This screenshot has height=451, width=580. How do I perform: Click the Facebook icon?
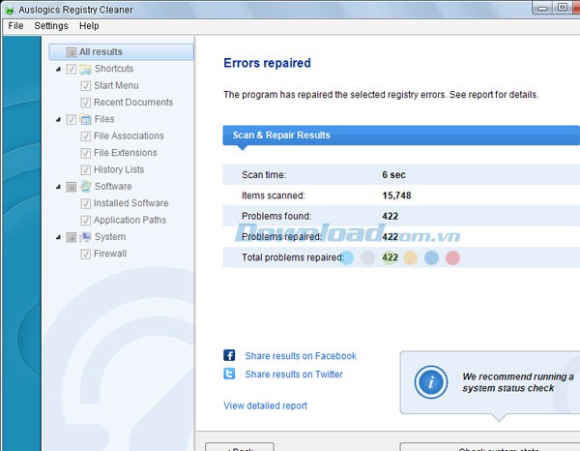pos(229,355)
